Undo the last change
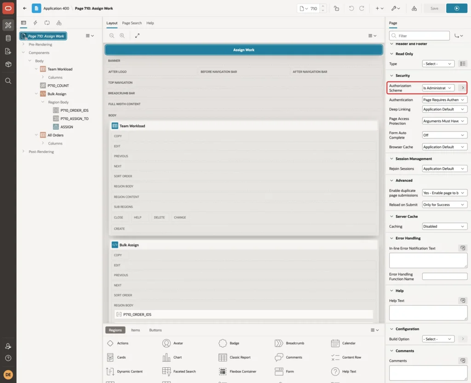Viewport: 471px width, 383px height. coord(351,8)
